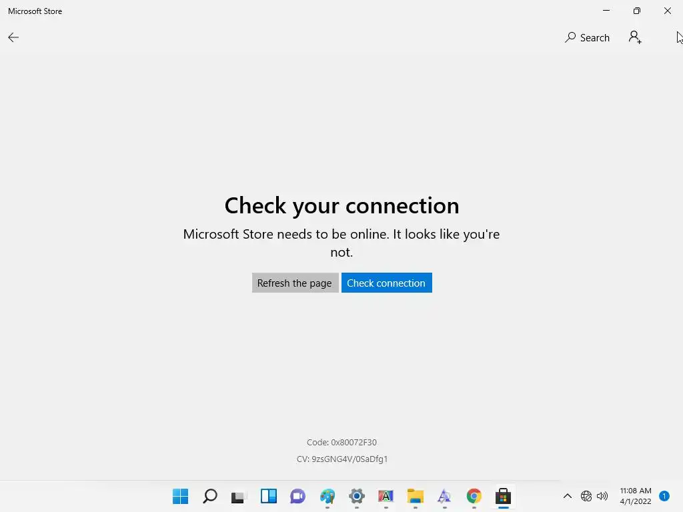Open the notification badge showing 1
The width and height of the screenshot is (683, 512).
[664, 496]
